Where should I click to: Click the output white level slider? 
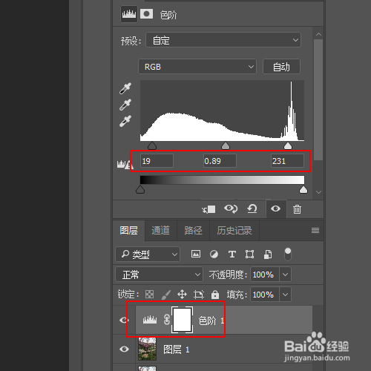click(303, 189)
